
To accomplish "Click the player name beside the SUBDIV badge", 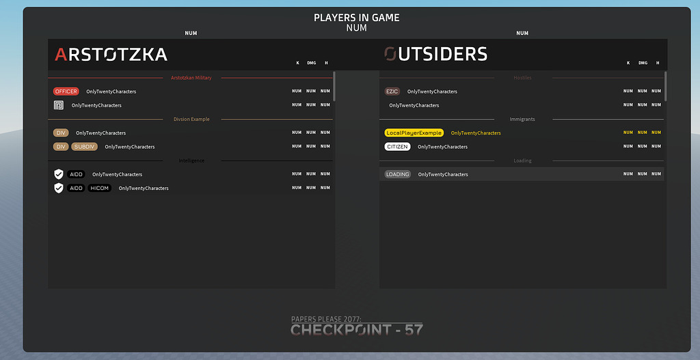I will click(x=130, y=147).
